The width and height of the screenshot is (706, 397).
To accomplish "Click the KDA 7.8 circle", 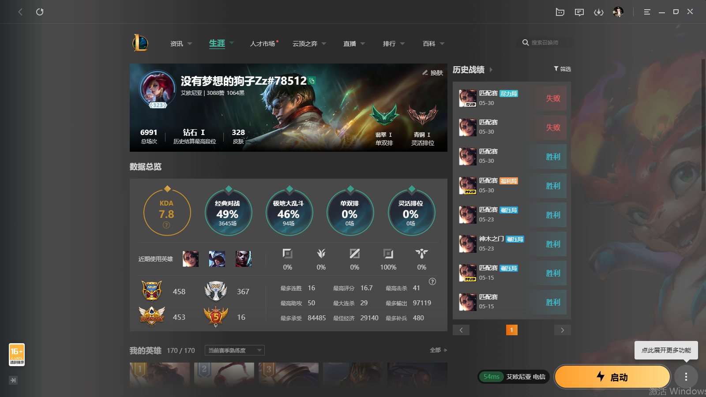I will 167,212.
